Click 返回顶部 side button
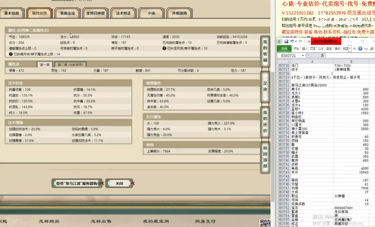The height and width of the screenshot is (227, 375). coord(265,157)
